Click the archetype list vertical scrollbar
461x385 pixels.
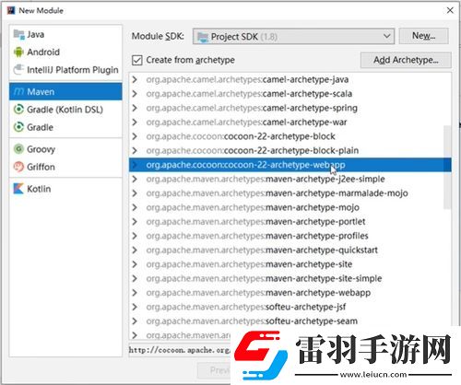(x=447, y=168)
